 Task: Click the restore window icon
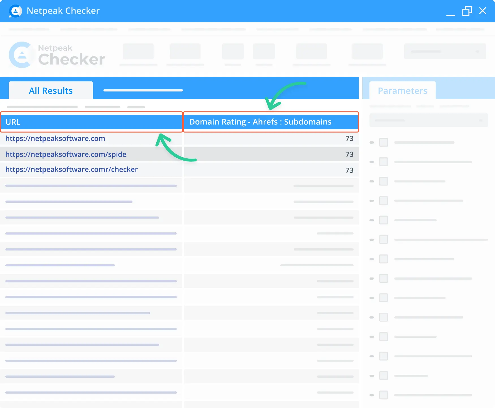point(467,11)
